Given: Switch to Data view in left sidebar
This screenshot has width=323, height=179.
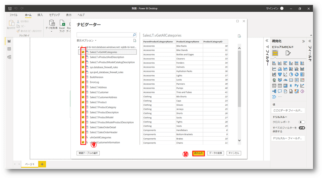Looking at the screenshot, I should (x=9, y=49).
